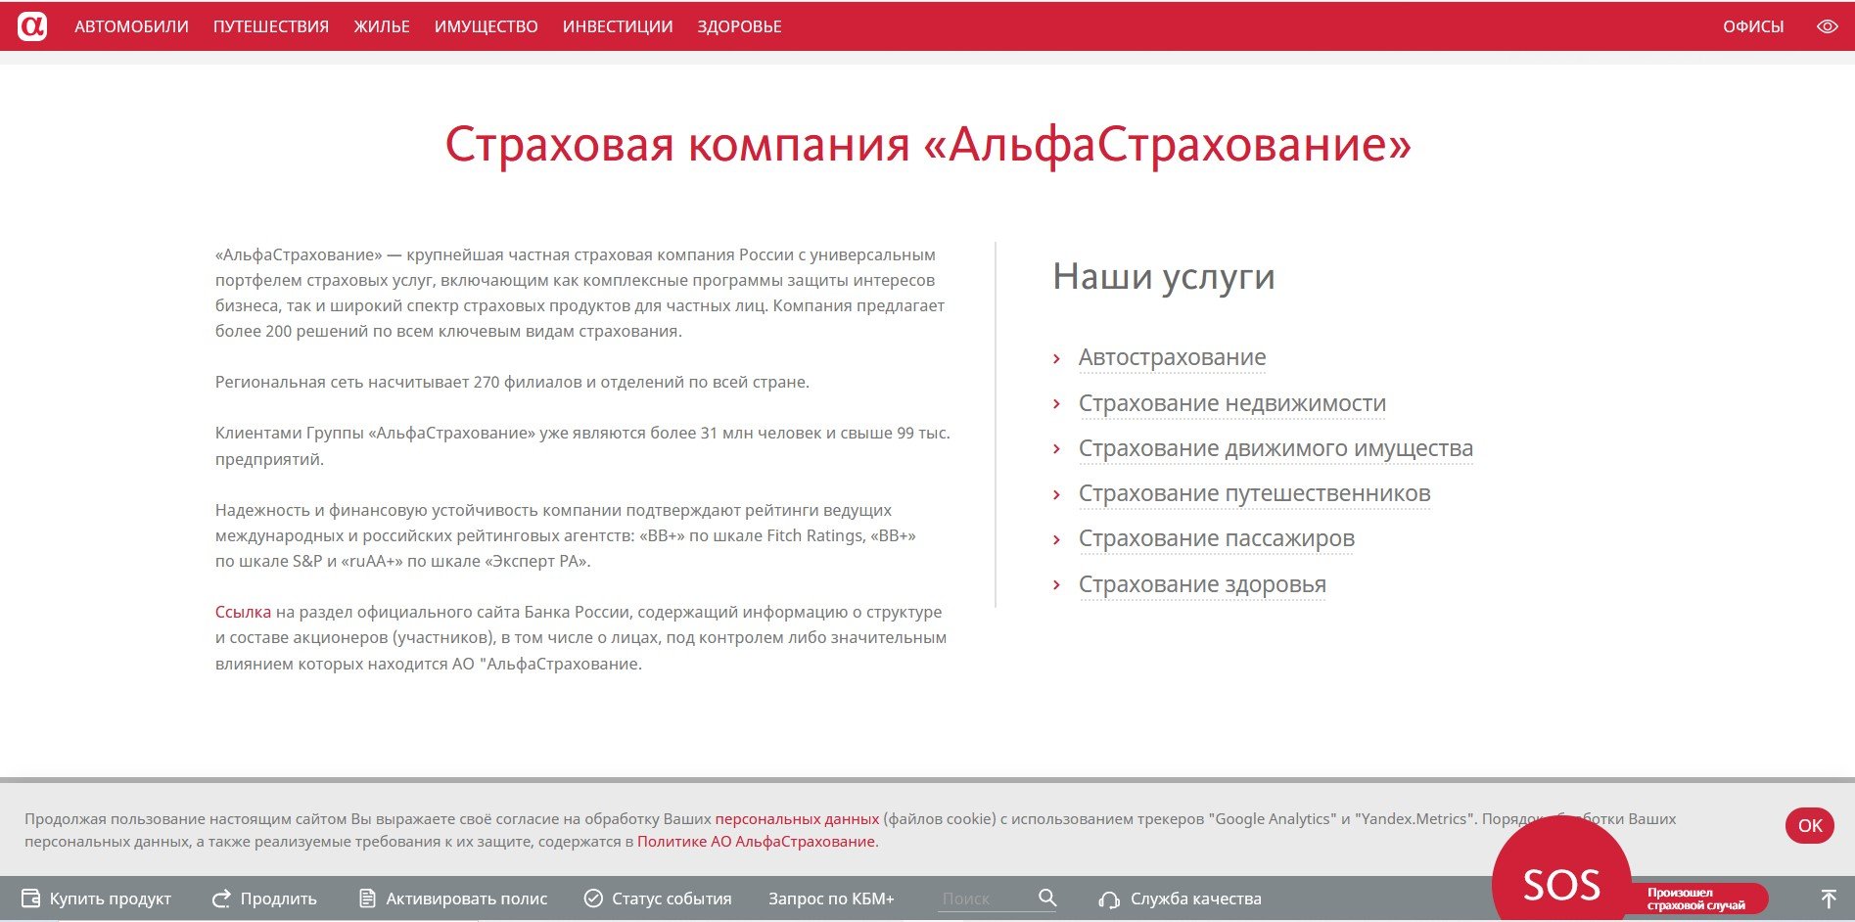This screenshot has width=1855, height=922.
Task: Click inside the Поиск search field
Action: [x=982, y=899]
